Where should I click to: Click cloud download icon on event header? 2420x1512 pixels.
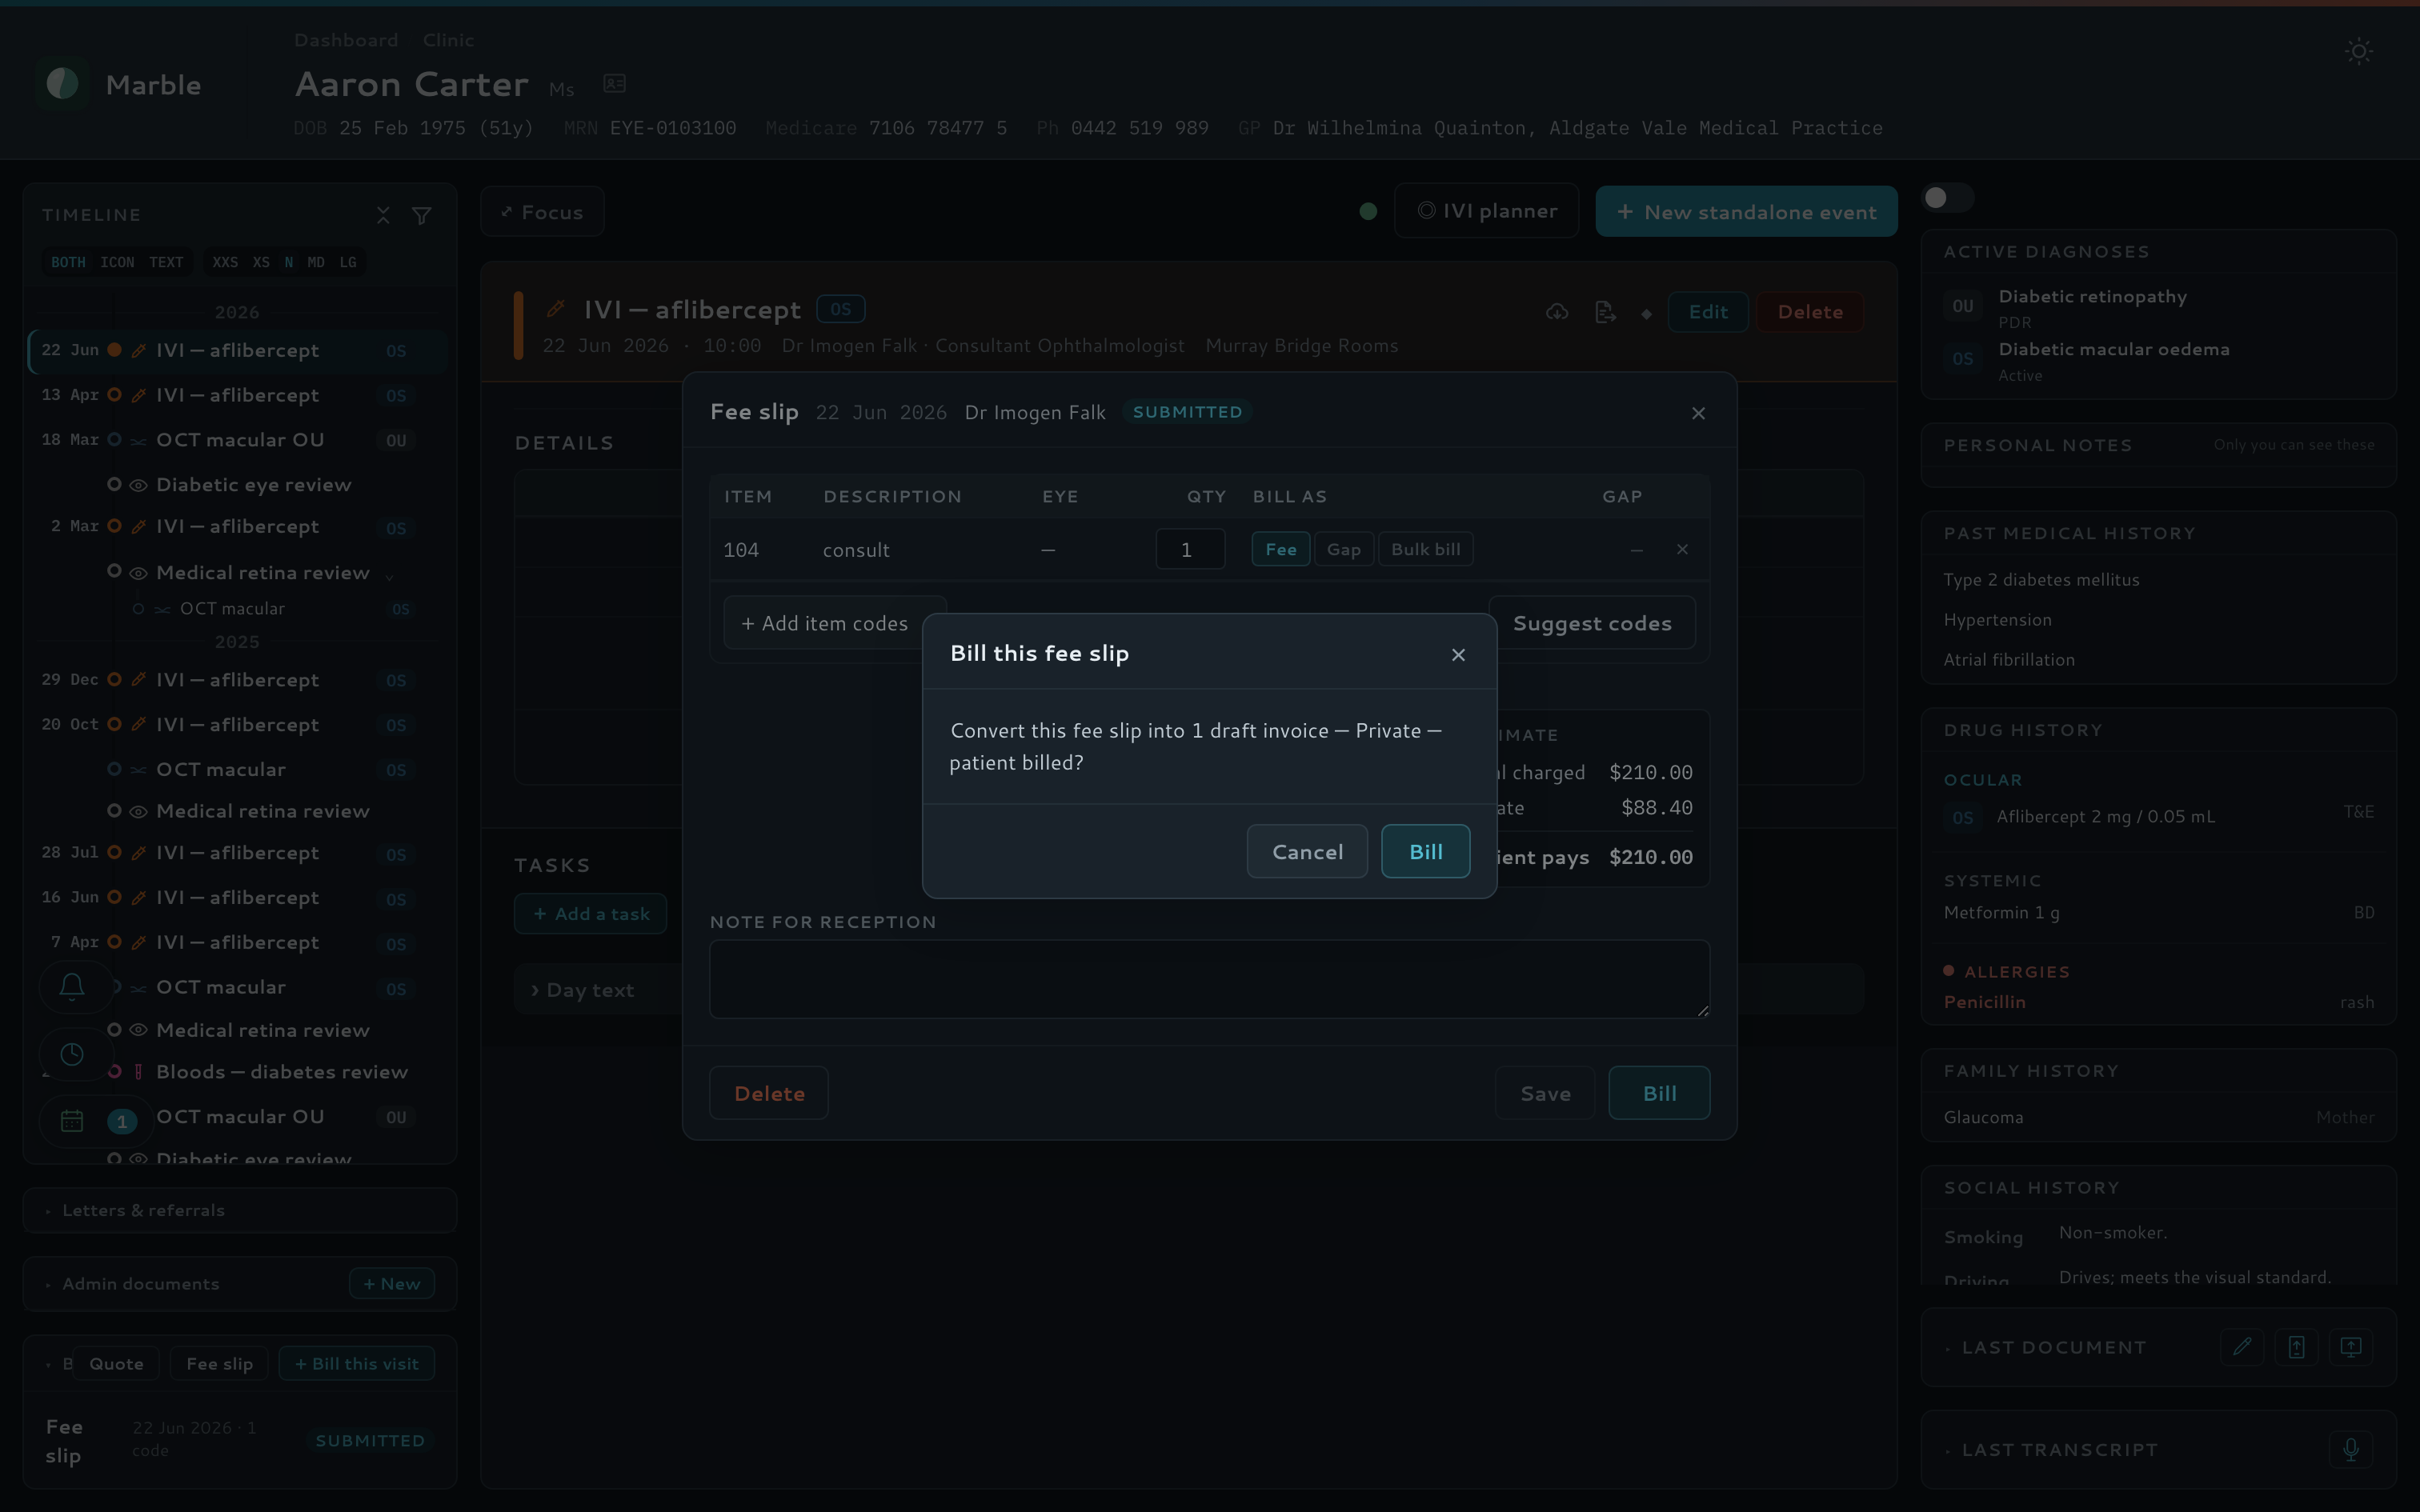click(x=1557, y=312)
